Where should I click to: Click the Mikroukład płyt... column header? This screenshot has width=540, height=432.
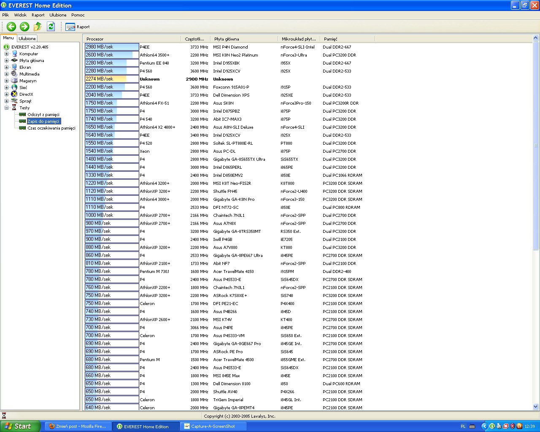[x=299, y=39]
